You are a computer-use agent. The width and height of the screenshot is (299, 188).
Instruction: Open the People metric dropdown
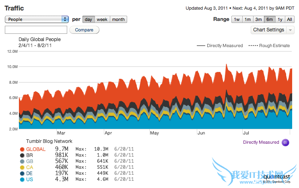[37, 19]
